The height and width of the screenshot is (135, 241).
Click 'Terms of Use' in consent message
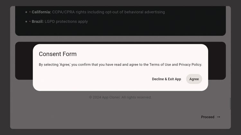(160, 65)
